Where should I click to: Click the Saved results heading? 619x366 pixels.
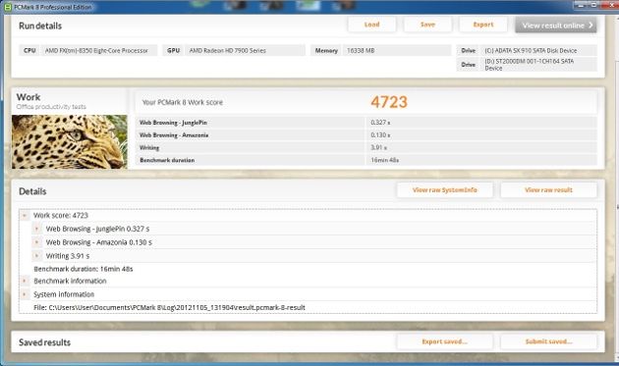coord(44,342)
